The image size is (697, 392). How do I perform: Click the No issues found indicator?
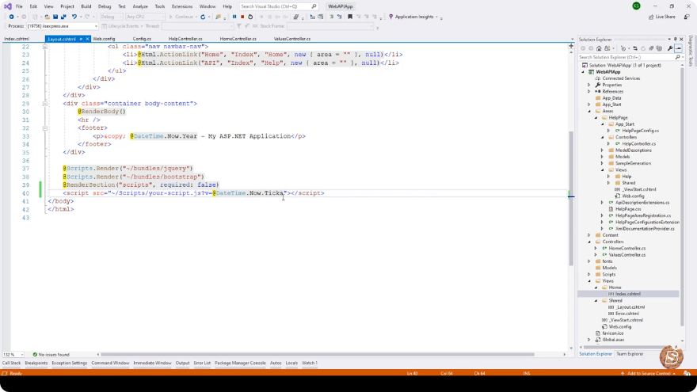[x=51, y=355]
